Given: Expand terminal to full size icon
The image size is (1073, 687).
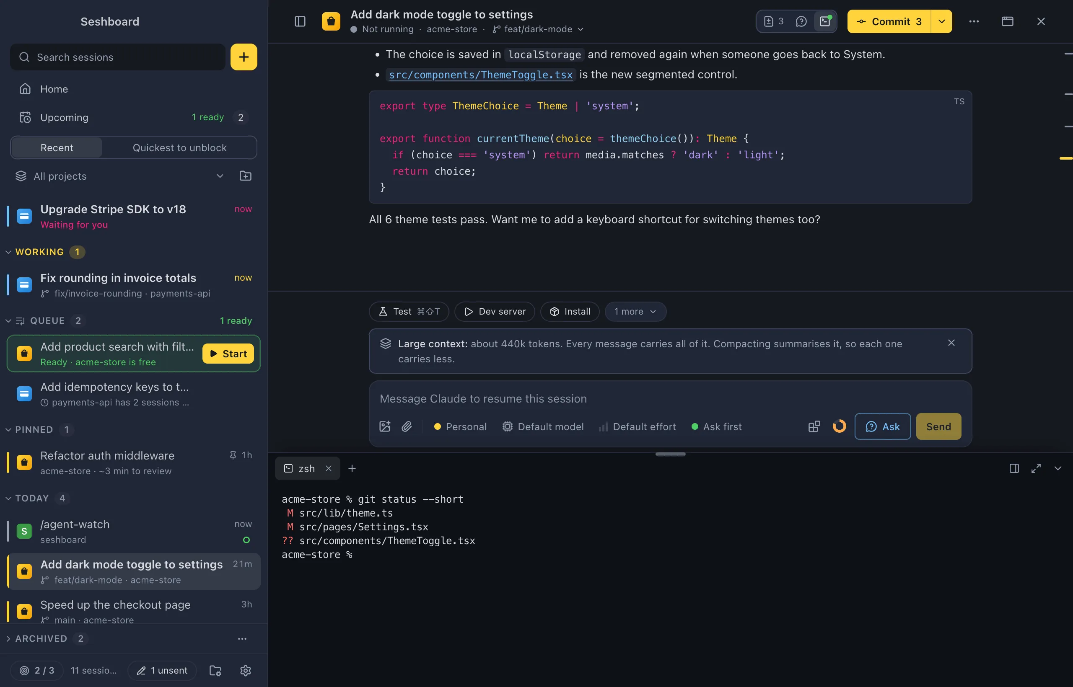Looking at the screenshot, I should pyautogui.click(x=1036, y=468).
